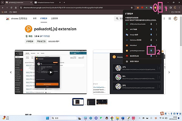The height and width of the screenshot is (121, 182).
Task: Unpin the APK下载器 extension
Action: (151, 29)
